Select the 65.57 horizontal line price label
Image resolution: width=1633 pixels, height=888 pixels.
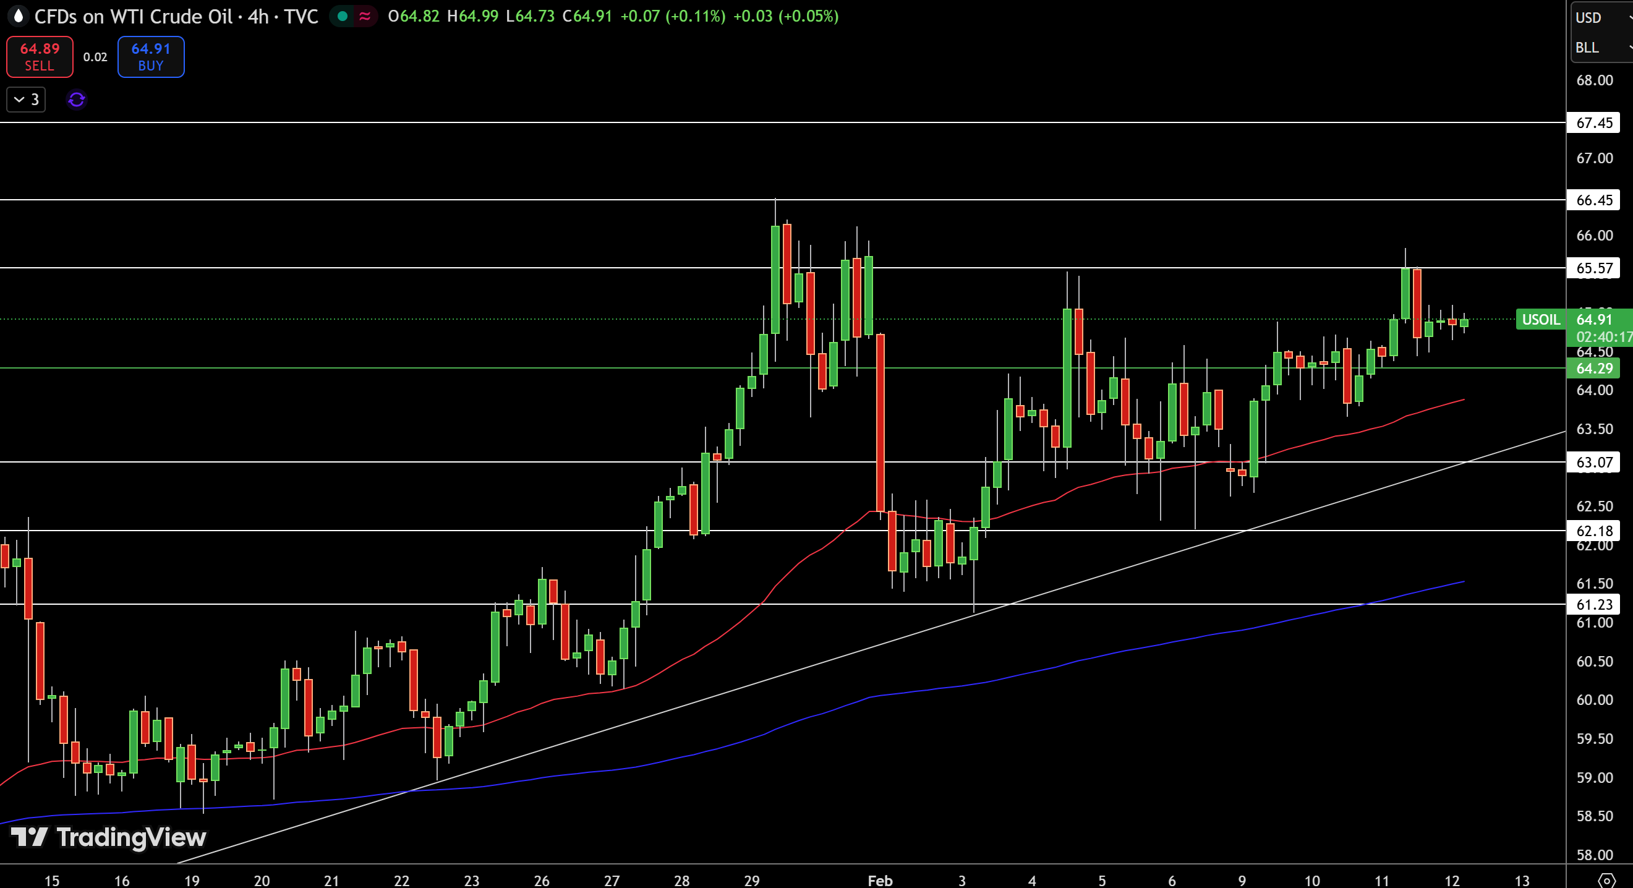pyautogui.click(x=1593, y=268)
